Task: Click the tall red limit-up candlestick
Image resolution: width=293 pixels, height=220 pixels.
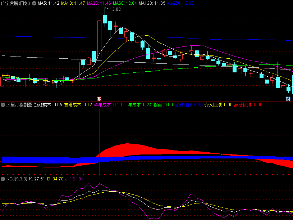Action: 100,40
